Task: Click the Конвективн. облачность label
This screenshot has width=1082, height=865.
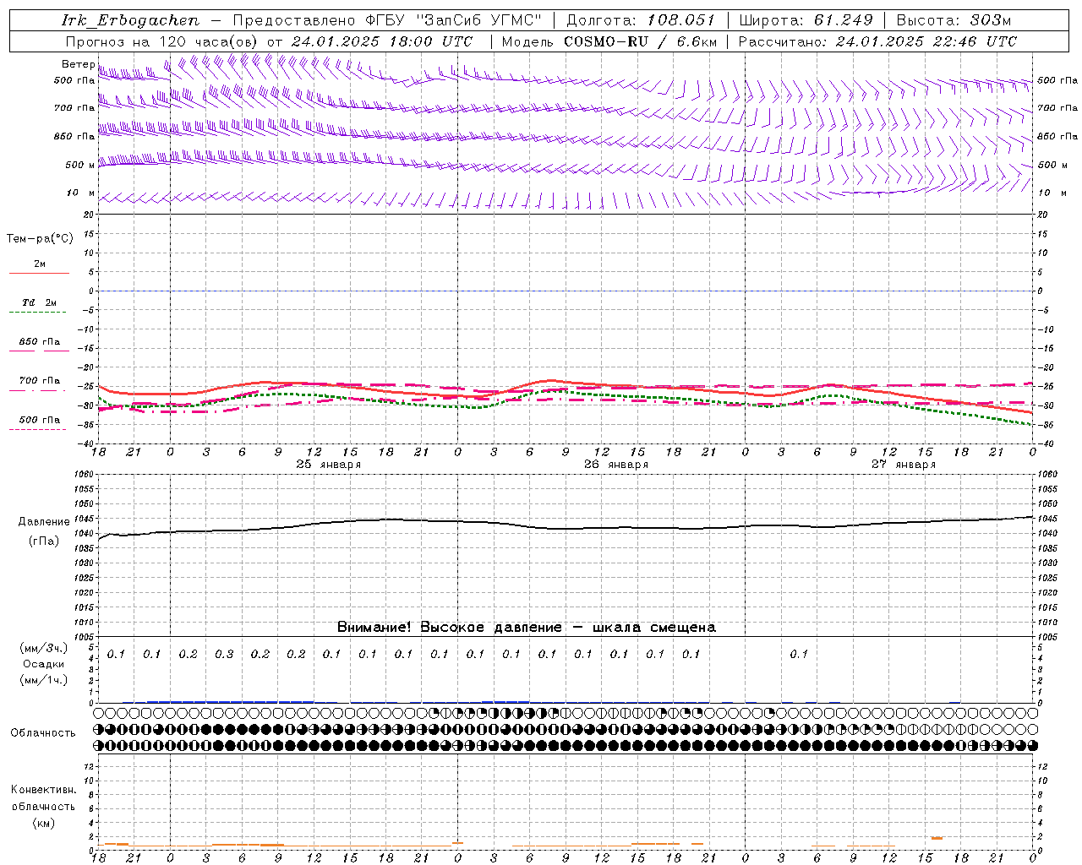Action: pyautogui.click(x=43, y=806)
